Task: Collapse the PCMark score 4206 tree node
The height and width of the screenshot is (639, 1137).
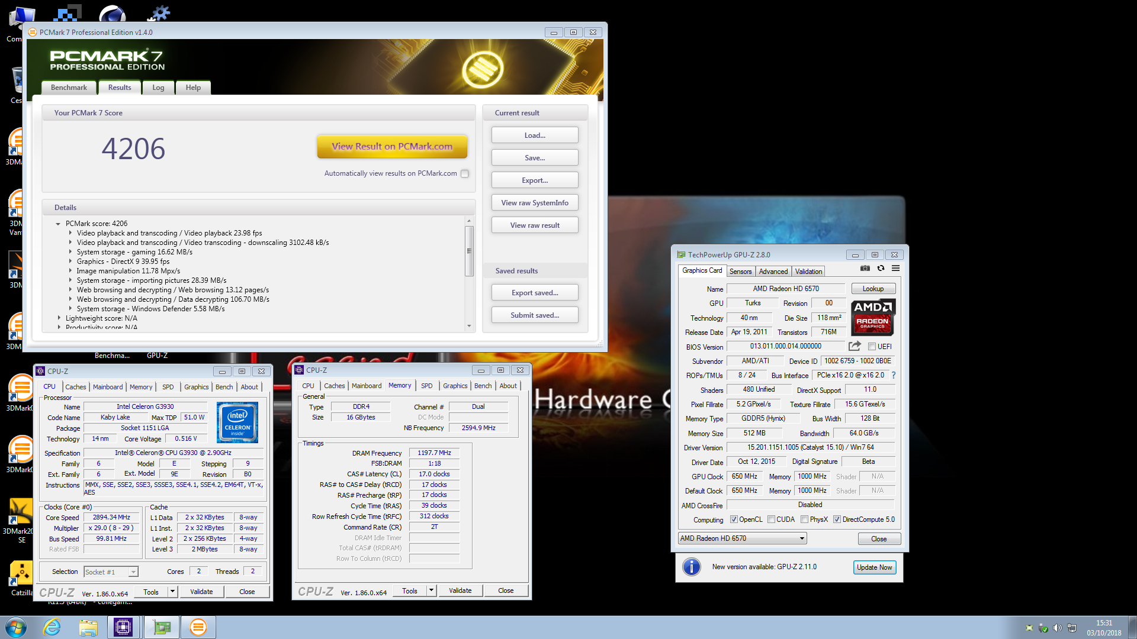Action: 58,224
